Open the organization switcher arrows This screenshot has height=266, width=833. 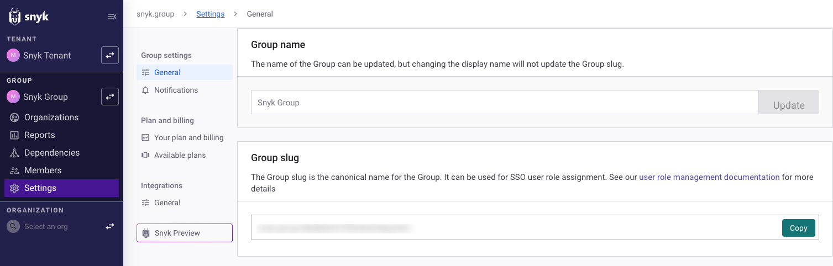pos(110,226)
